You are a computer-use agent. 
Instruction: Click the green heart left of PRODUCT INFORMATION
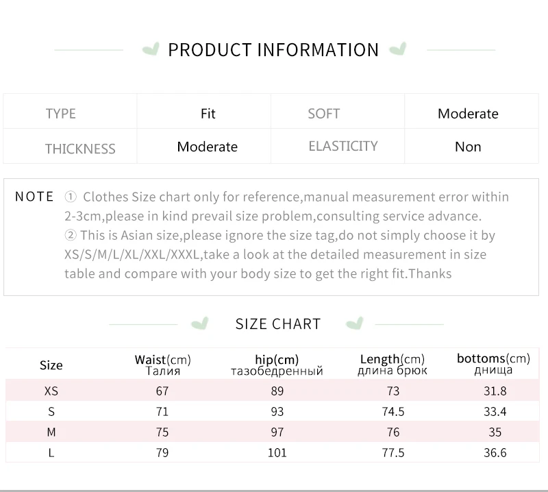149,49
